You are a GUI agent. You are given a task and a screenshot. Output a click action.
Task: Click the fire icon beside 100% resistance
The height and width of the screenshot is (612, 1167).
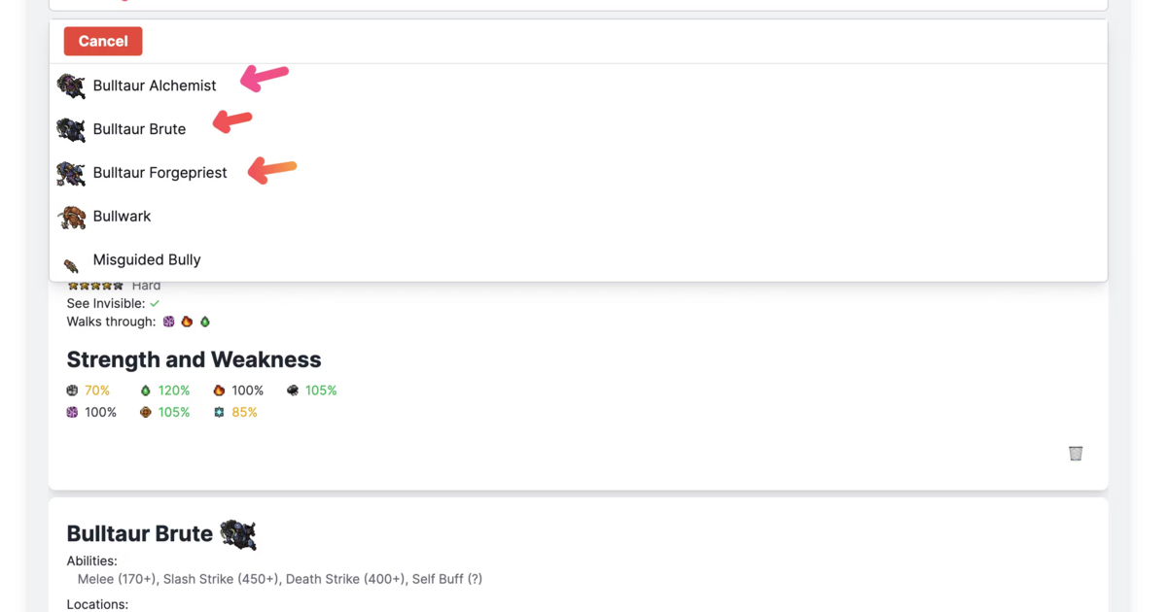click(219, 391)
